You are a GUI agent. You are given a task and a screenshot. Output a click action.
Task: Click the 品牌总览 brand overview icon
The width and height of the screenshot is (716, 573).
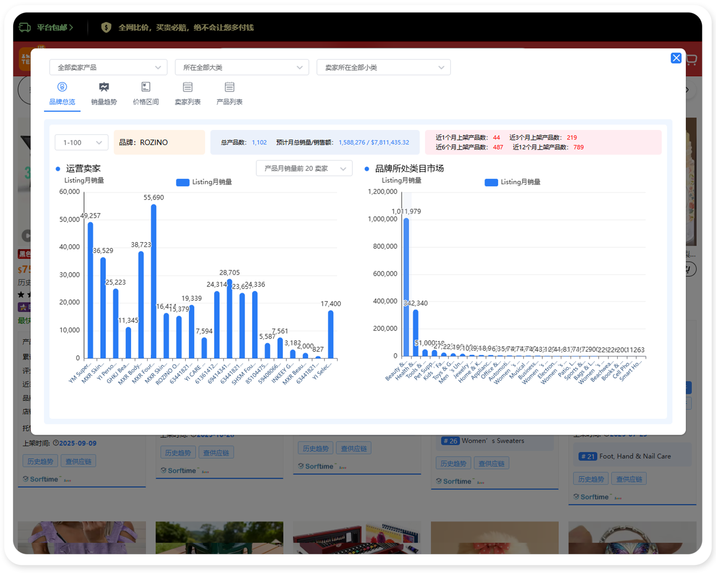(x=62, y=87)
